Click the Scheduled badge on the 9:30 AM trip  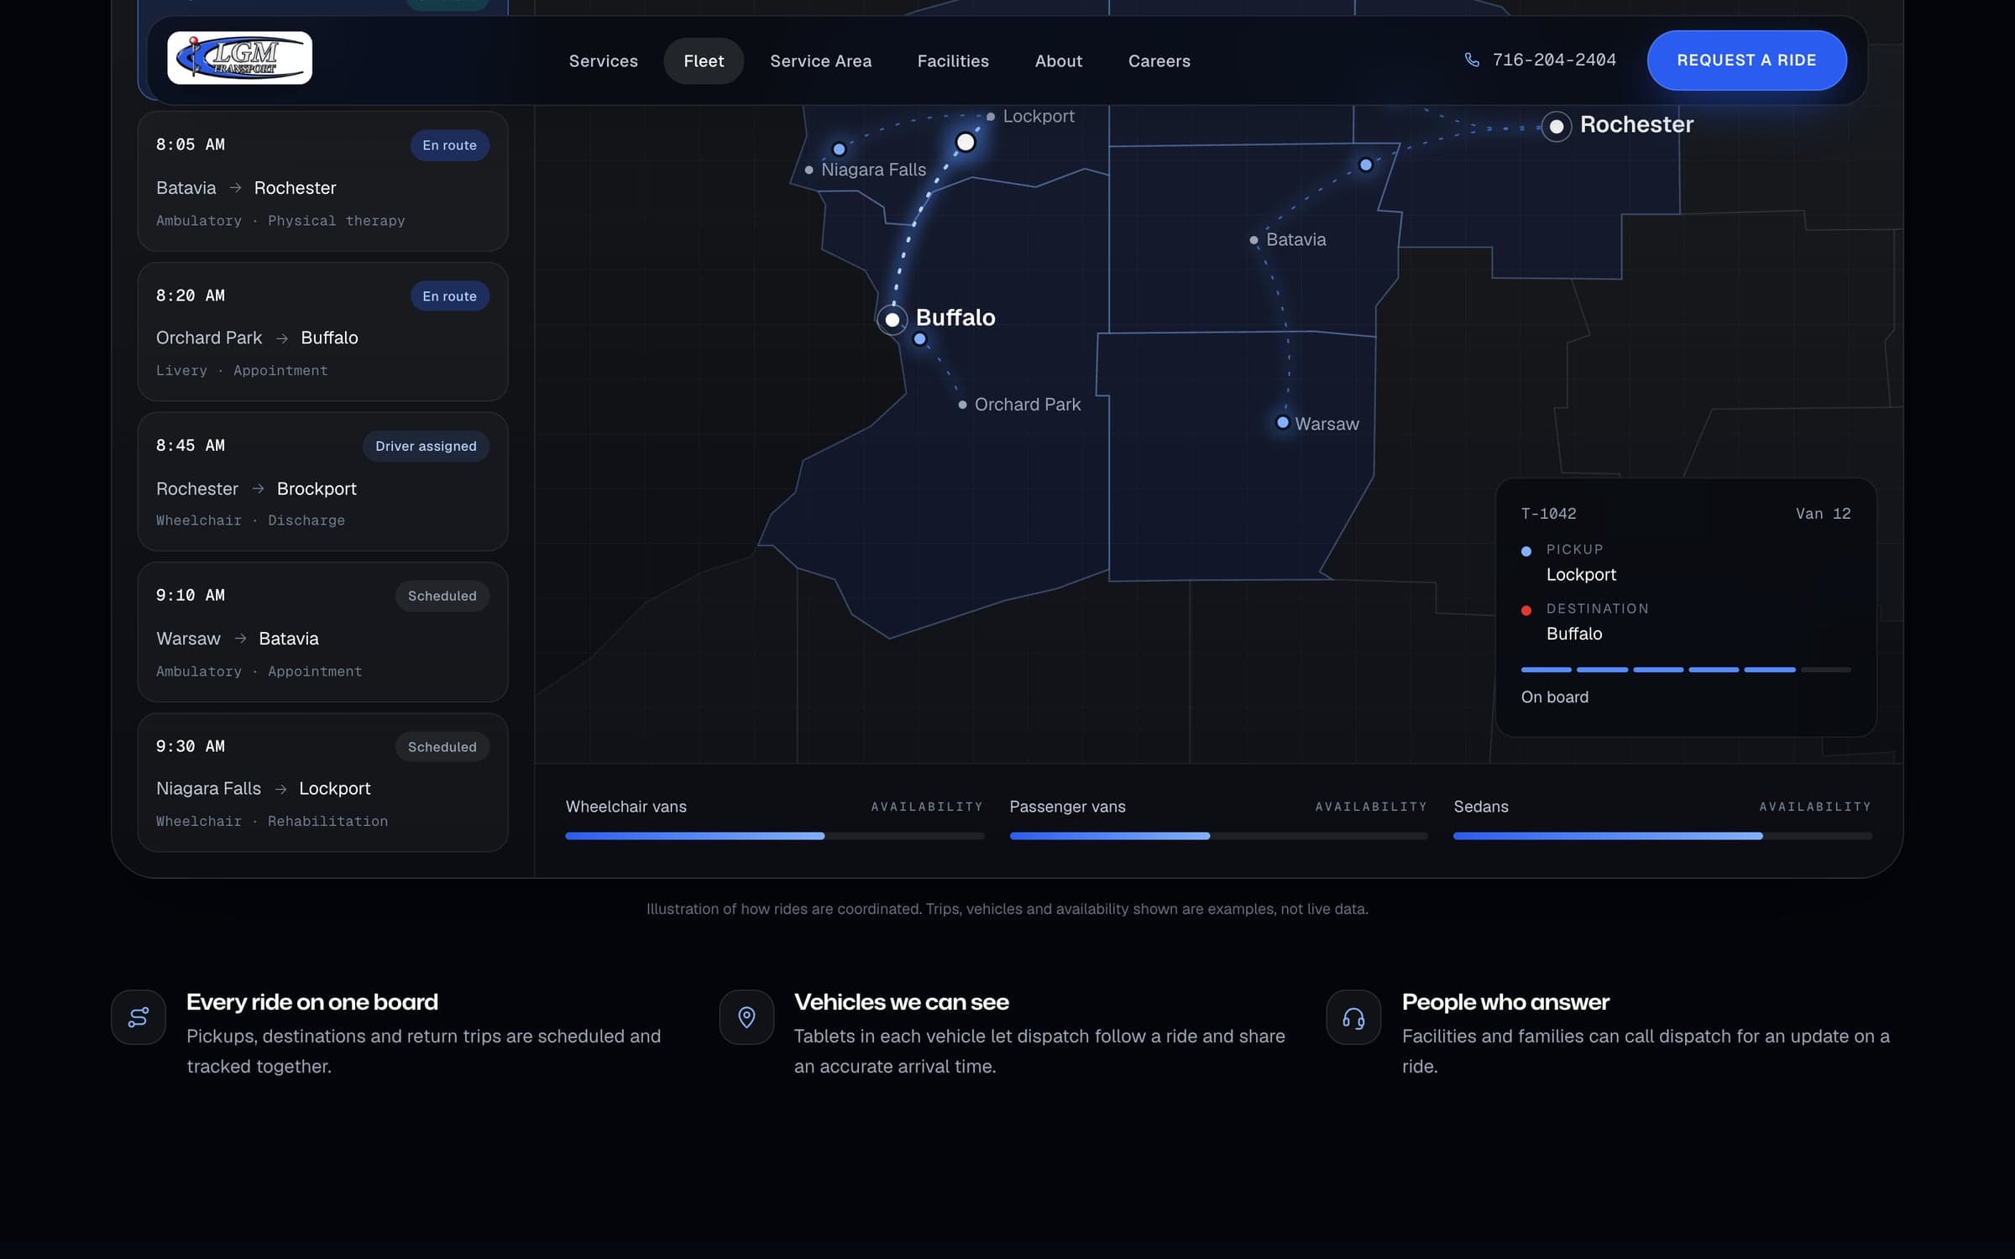click(x=442, y=747)
